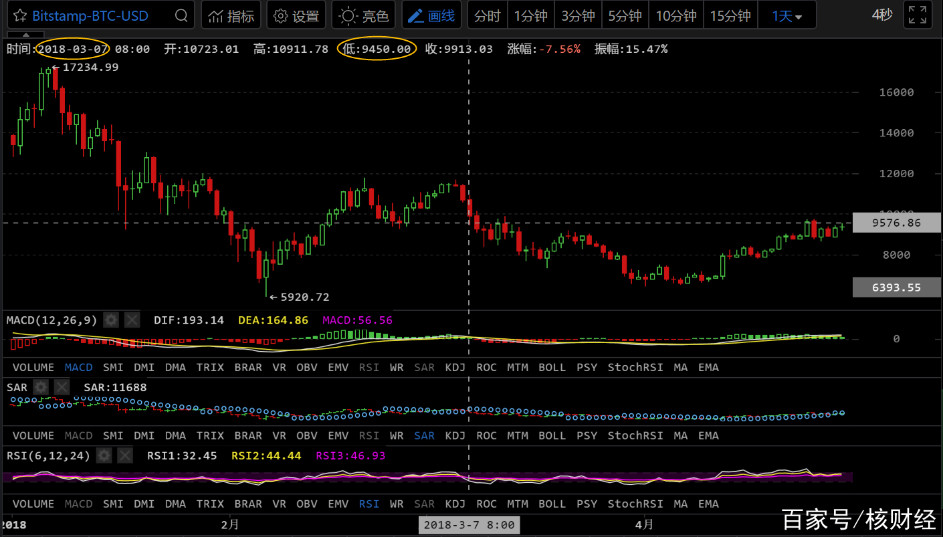Select OBV in the MACD panel indicator row

(307, 367)
